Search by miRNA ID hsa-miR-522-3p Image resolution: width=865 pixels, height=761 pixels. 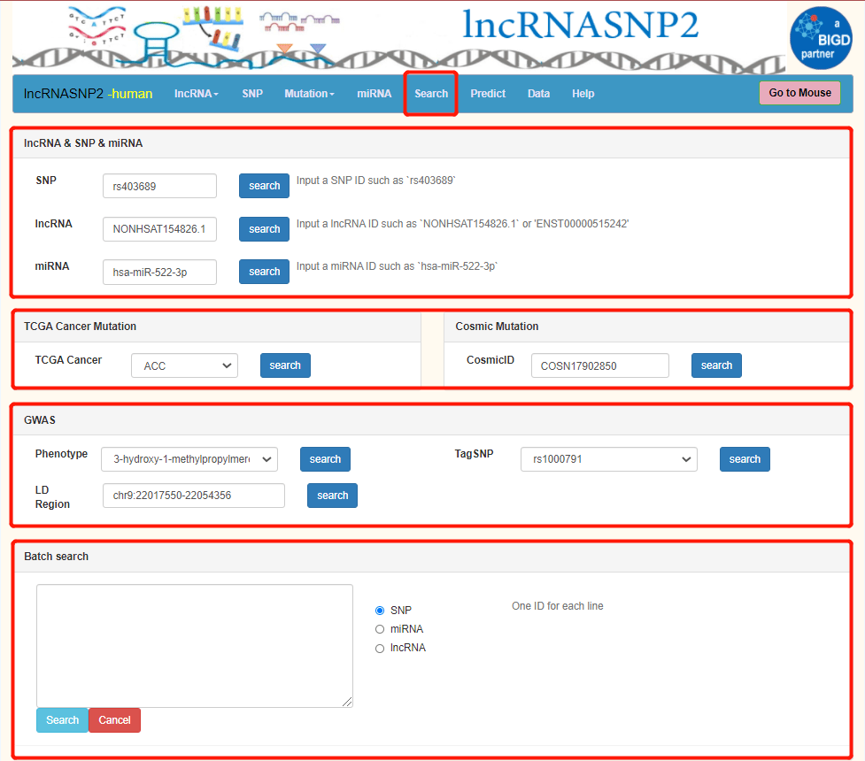click(x=264, y=272)
